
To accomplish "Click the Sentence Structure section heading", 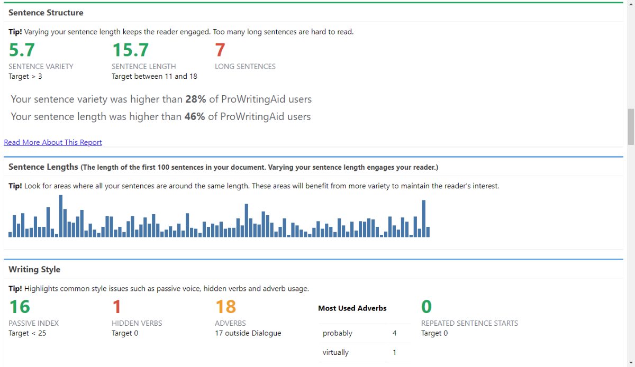I will click(46, 13).
